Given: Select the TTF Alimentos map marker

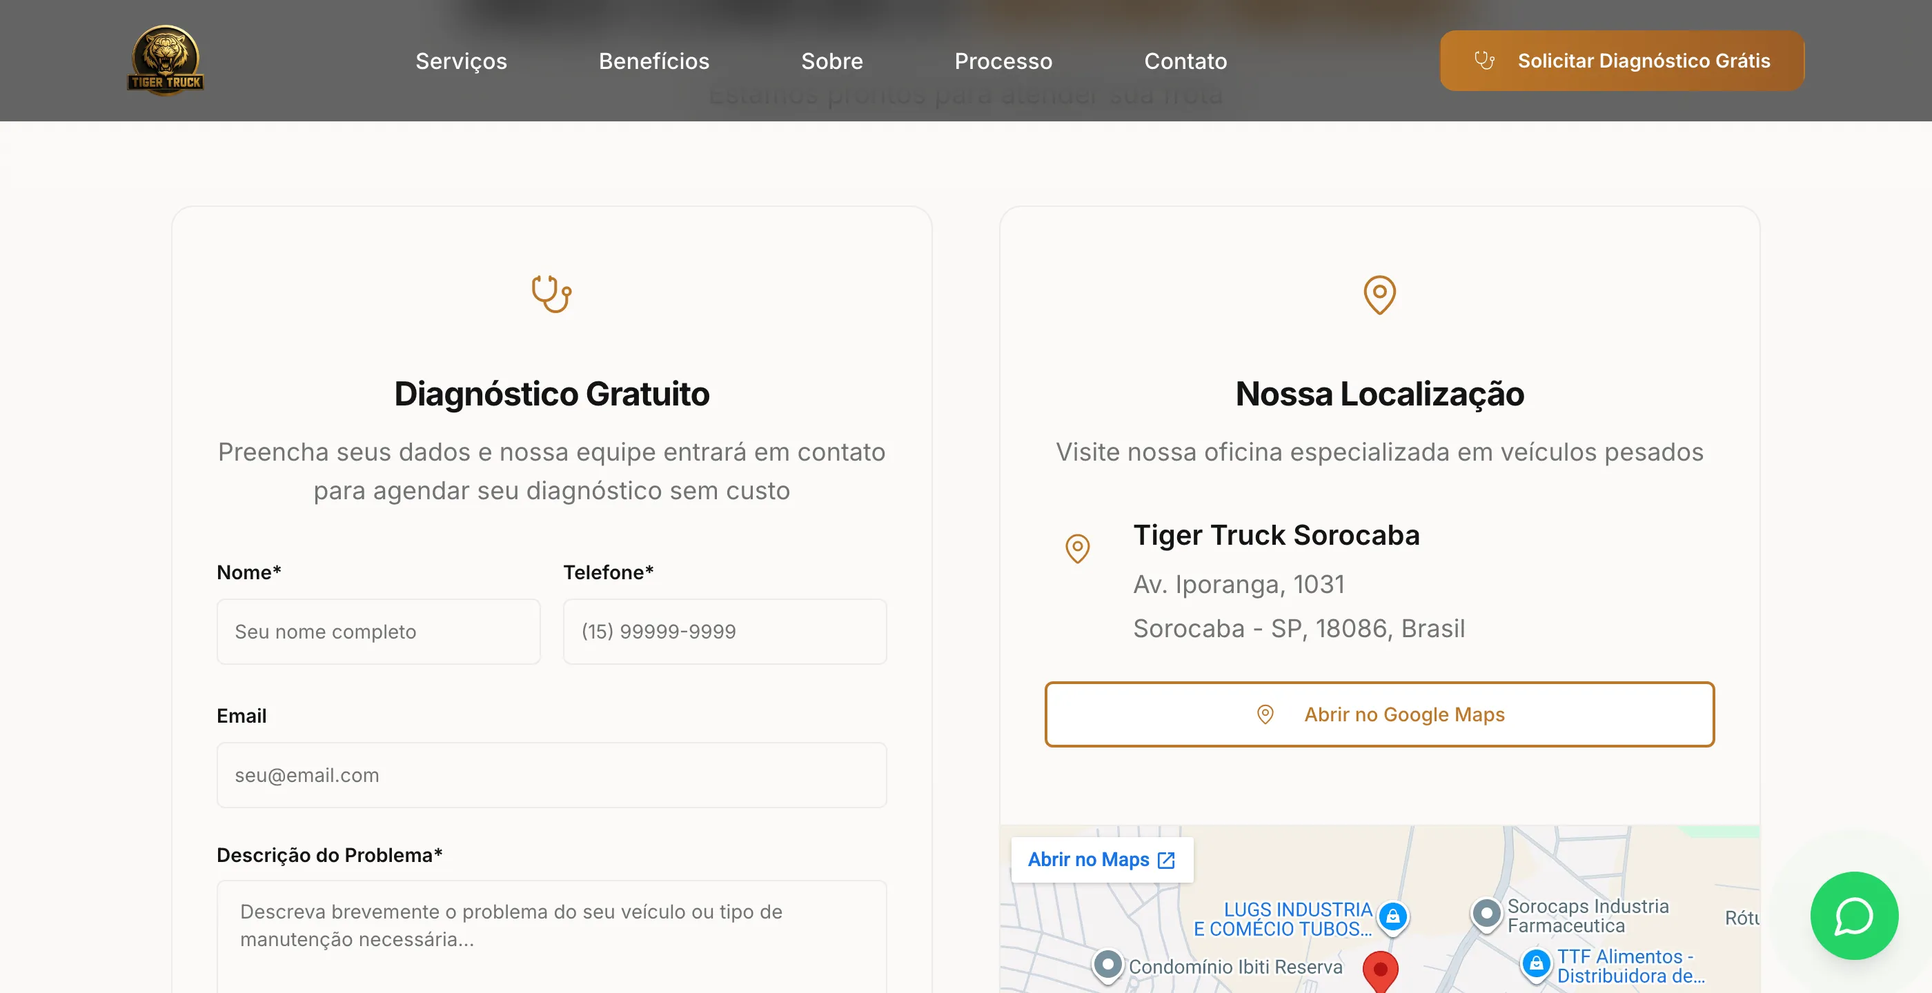Looking at the screenshot, I should [1536, 964].
